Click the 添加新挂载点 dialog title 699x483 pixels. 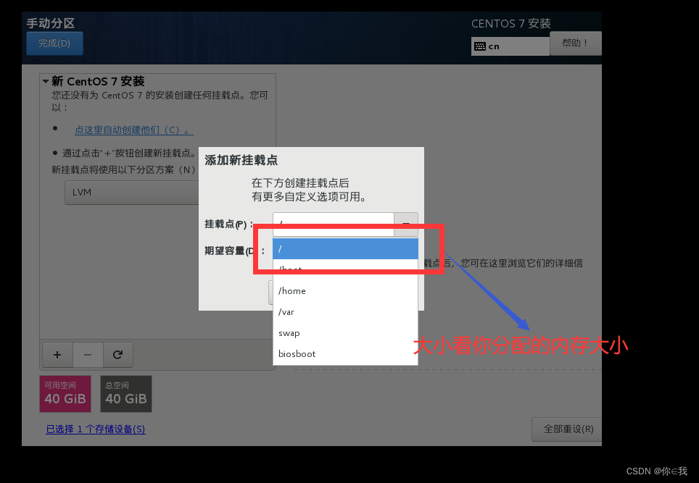pos(241,160)
